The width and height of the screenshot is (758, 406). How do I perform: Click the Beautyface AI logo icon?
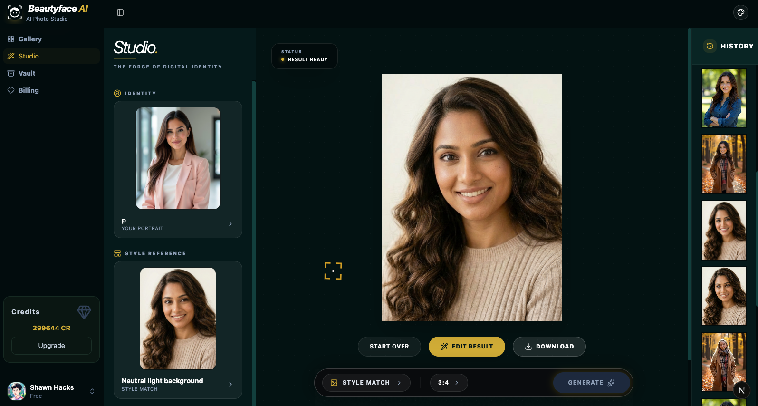(x=15, y=13)
